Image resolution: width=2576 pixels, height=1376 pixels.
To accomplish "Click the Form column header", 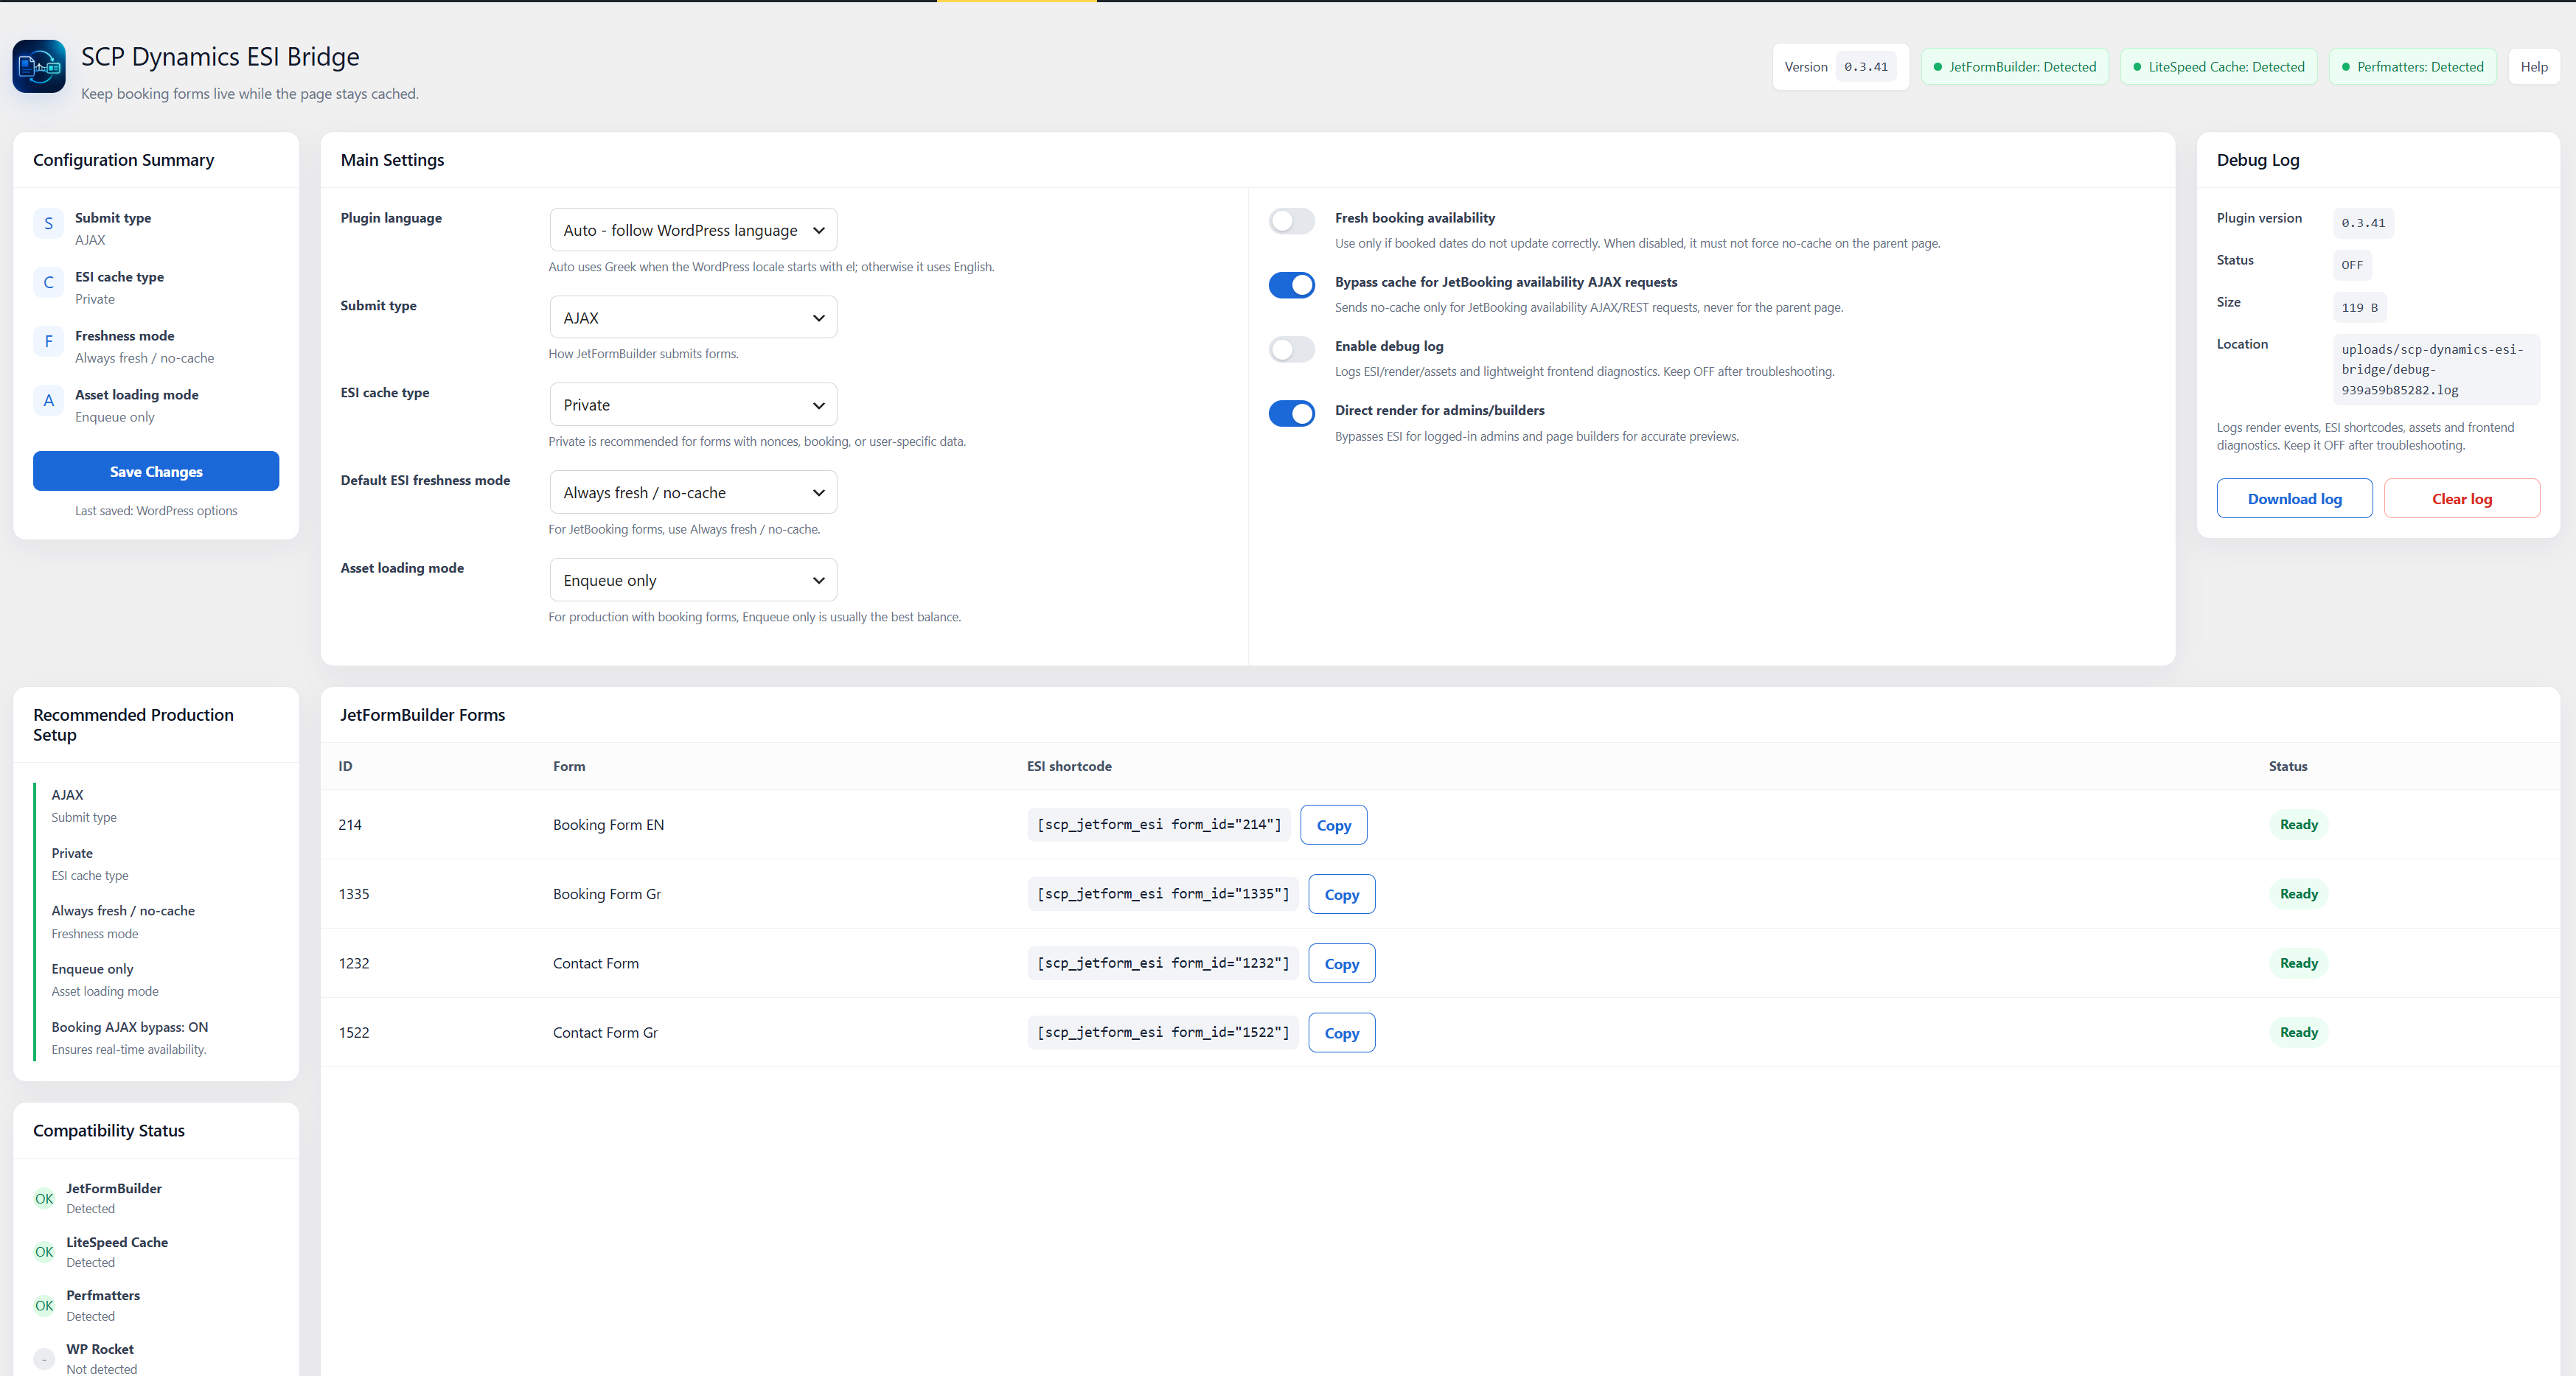I will 569,766.
